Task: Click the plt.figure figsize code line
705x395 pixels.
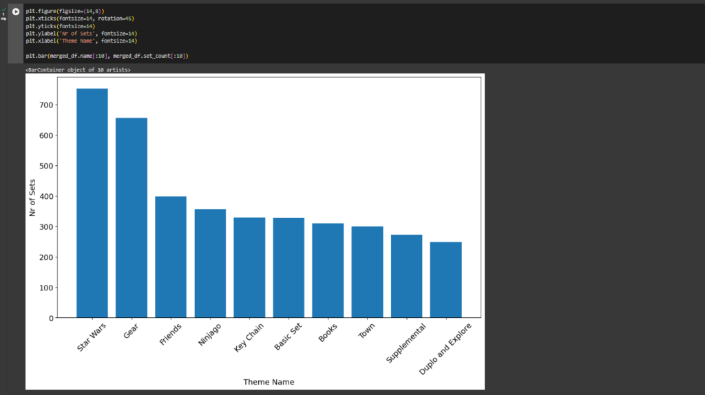Action: [65, 12]
